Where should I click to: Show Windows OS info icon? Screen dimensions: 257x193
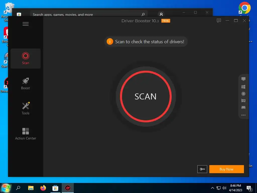[x=243, y=87]
